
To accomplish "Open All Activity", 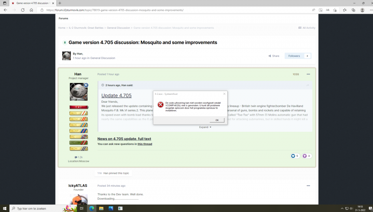I will pyautogui.click(x=307, y=28).
